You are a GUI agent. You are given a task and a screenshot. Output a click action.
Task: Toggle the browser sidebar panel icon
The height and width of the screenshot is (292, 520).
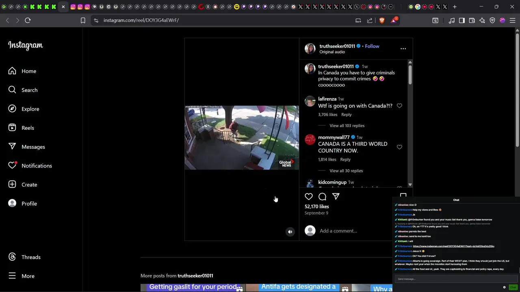[x=461, y=20]
